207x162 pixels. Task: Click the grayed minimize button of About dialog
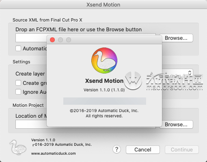click(x=60, y=40)
